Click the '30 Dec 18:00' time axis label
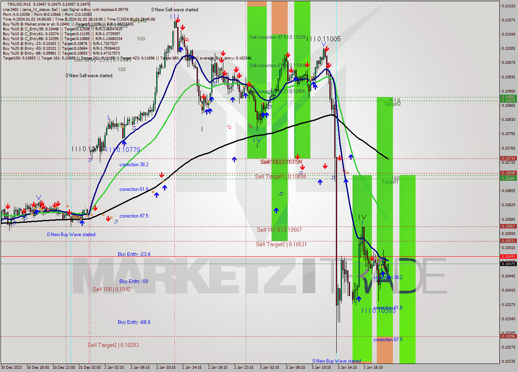 click(38, 368)
